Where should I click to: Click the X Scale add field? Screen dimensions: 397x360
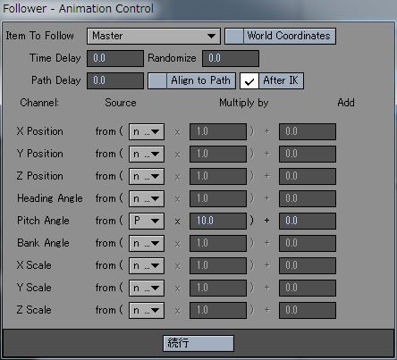pyautogui.click(x=308, y=265)
